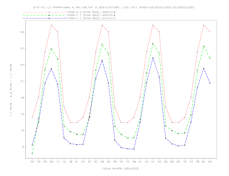Click the red plus marker in the legend
Viewport: 229px width, 176px height.
pos(49,12)
